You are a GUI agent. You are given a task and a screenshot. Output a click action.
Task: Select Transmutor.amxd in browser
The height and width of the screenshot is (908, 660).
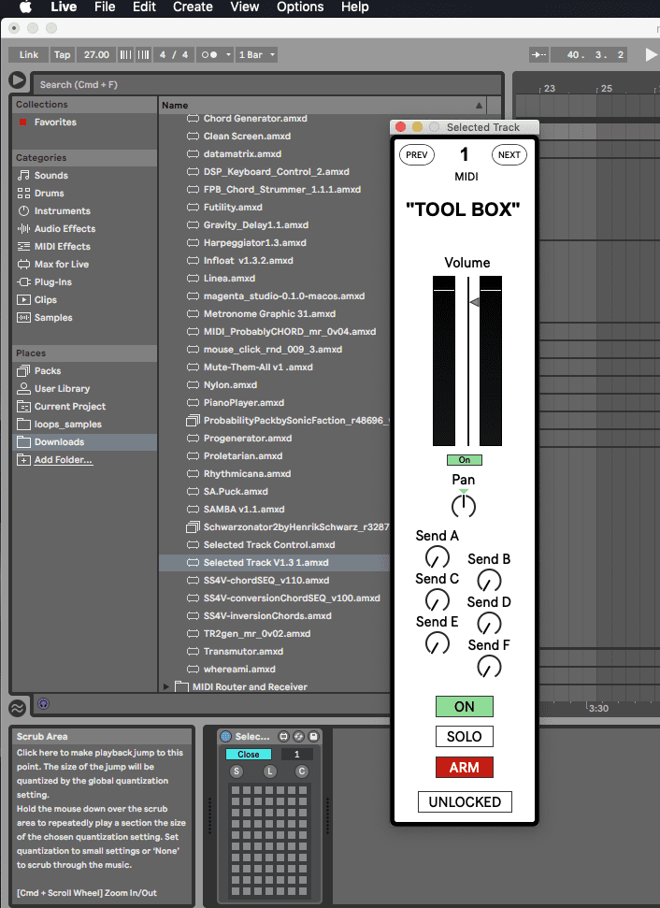pyautogui.click(x=243, y=652)
